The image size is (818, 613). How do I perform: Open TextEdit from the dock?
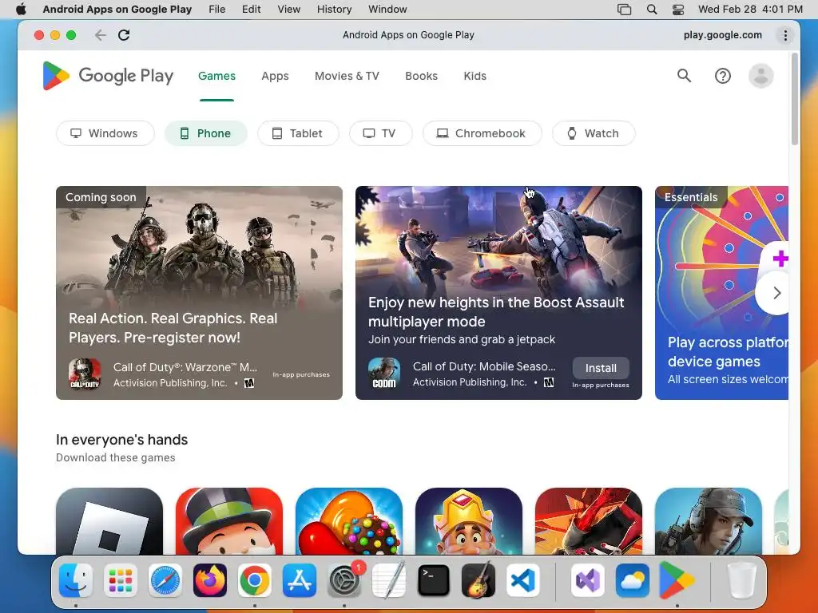click(389, 580)
